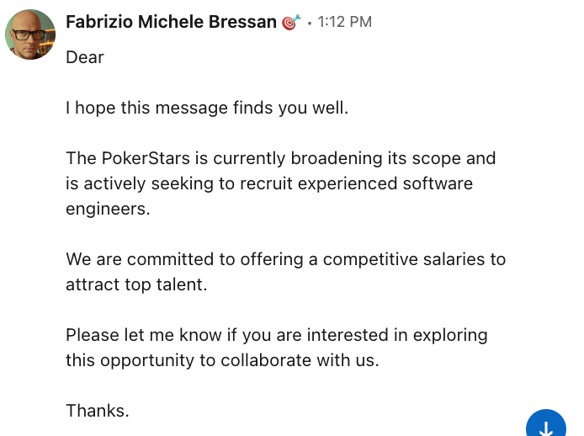Click the words "interested in exploring"

coord(398,335)
